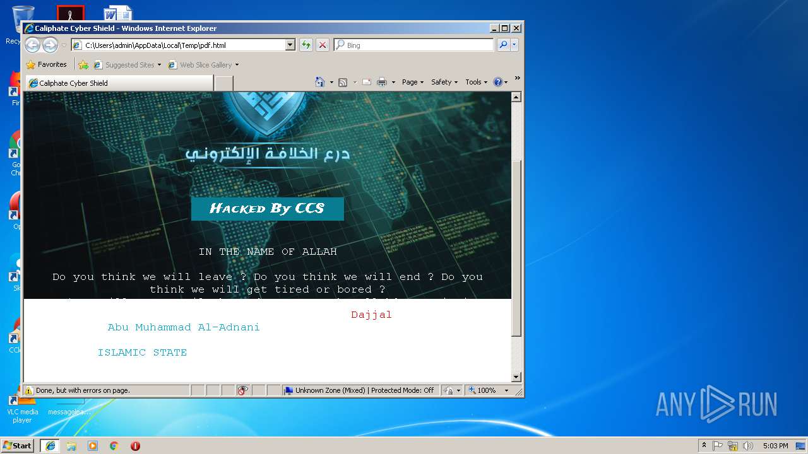This screenshot has width=808, height=454.
Task: Open Opera from the taskbar
Action: tap(135, 445)
